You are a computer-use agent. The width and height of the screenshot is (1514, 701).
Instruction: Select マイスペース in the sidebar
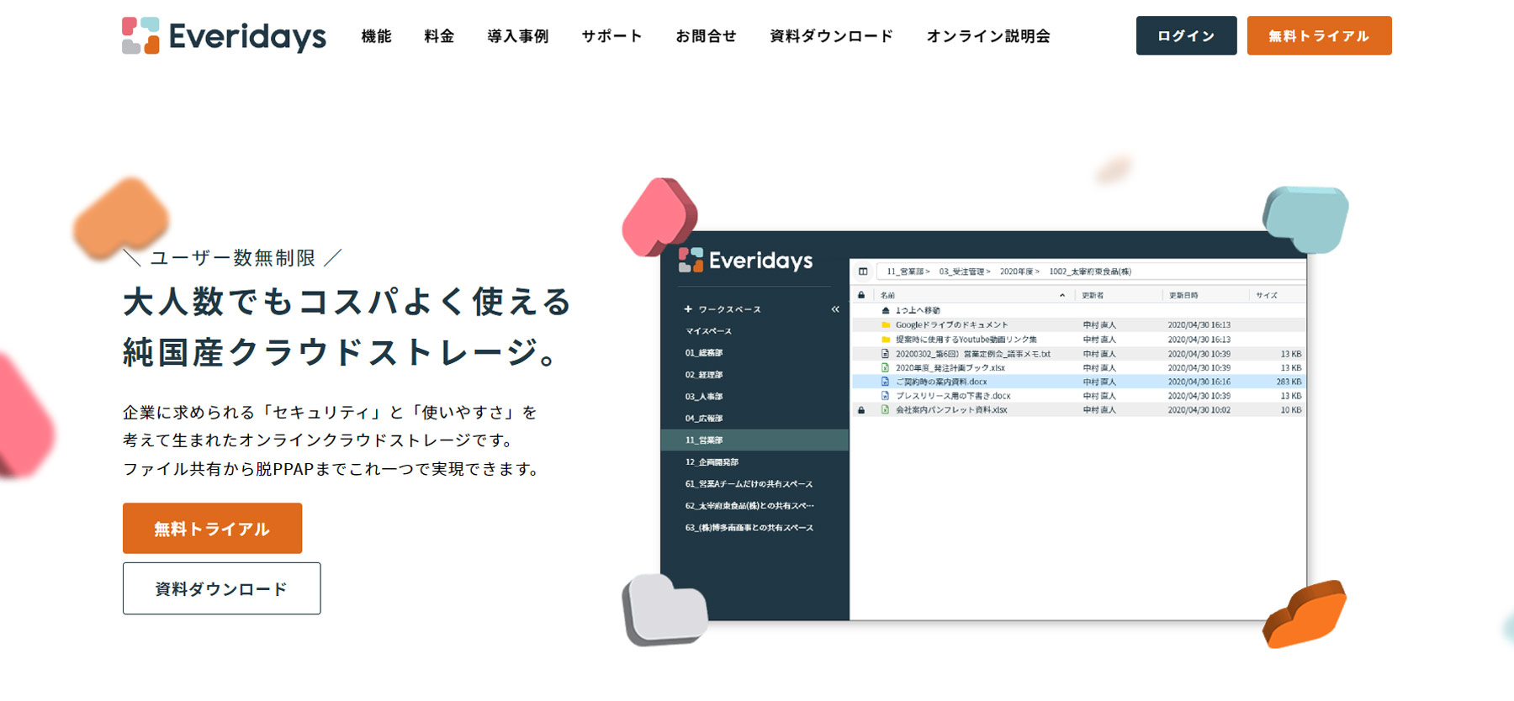[708, 331]
